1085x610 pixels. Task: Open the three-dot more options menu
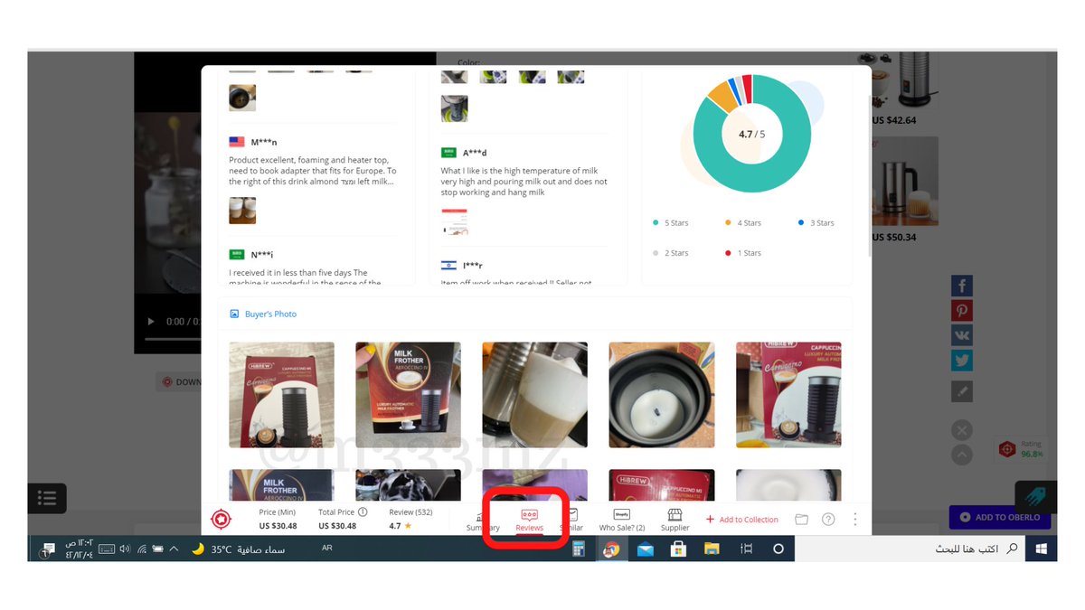pyautogui.click(x=855, y=519)
